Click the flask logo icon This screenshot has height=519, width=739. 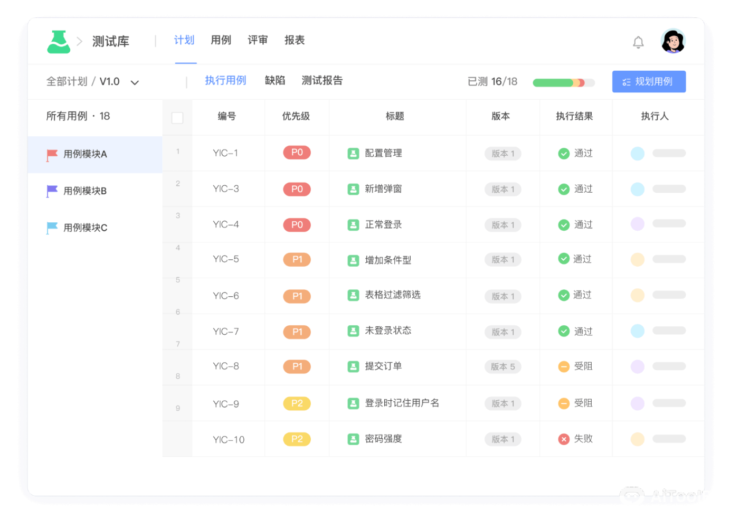tap(58, 41)
